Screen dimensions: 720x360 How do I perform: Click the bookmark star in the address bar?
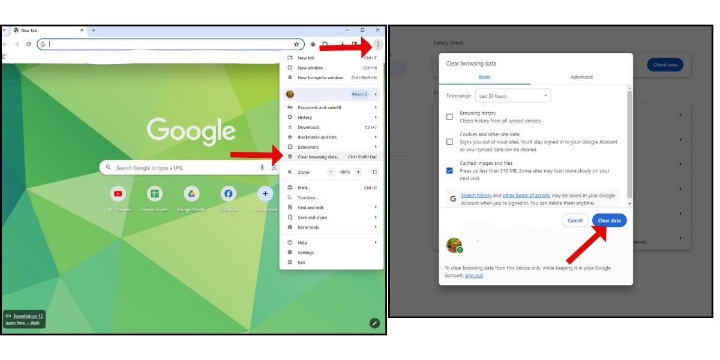[296, 43]
